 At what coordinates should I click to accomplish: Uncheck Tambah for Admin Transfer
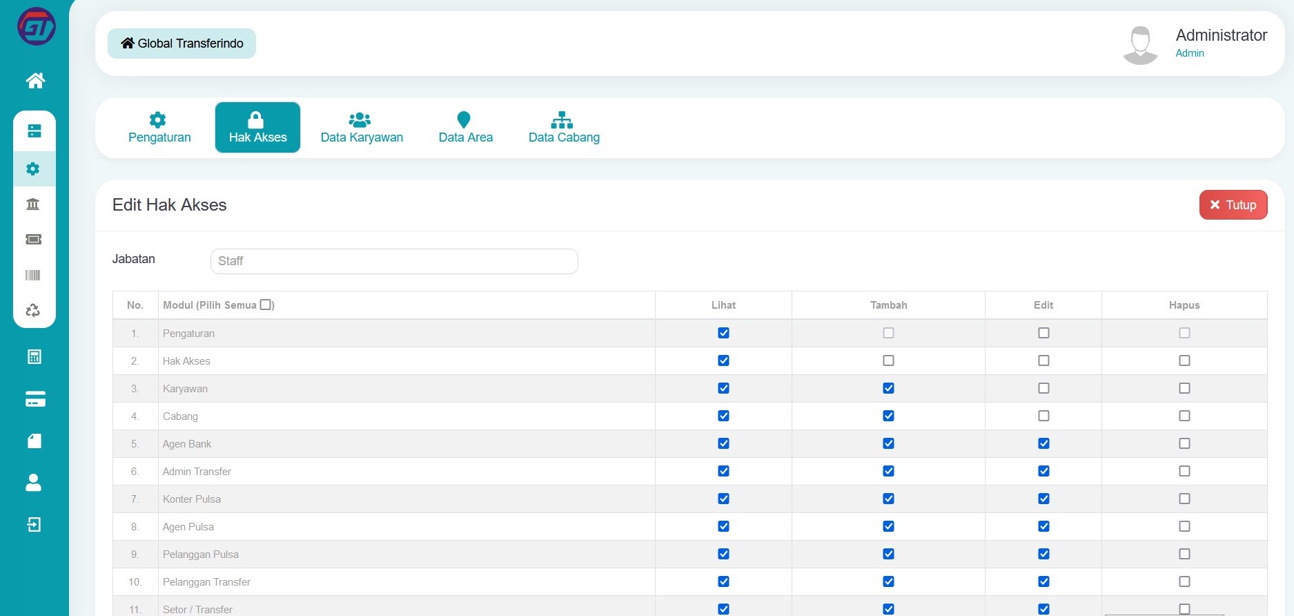(x=888, y=471)
